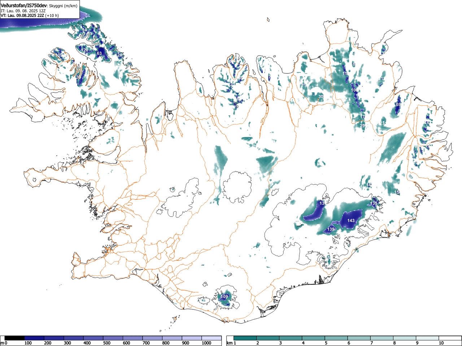Click the value 26 in the Westfjords
462x346 pixels.
120,55
